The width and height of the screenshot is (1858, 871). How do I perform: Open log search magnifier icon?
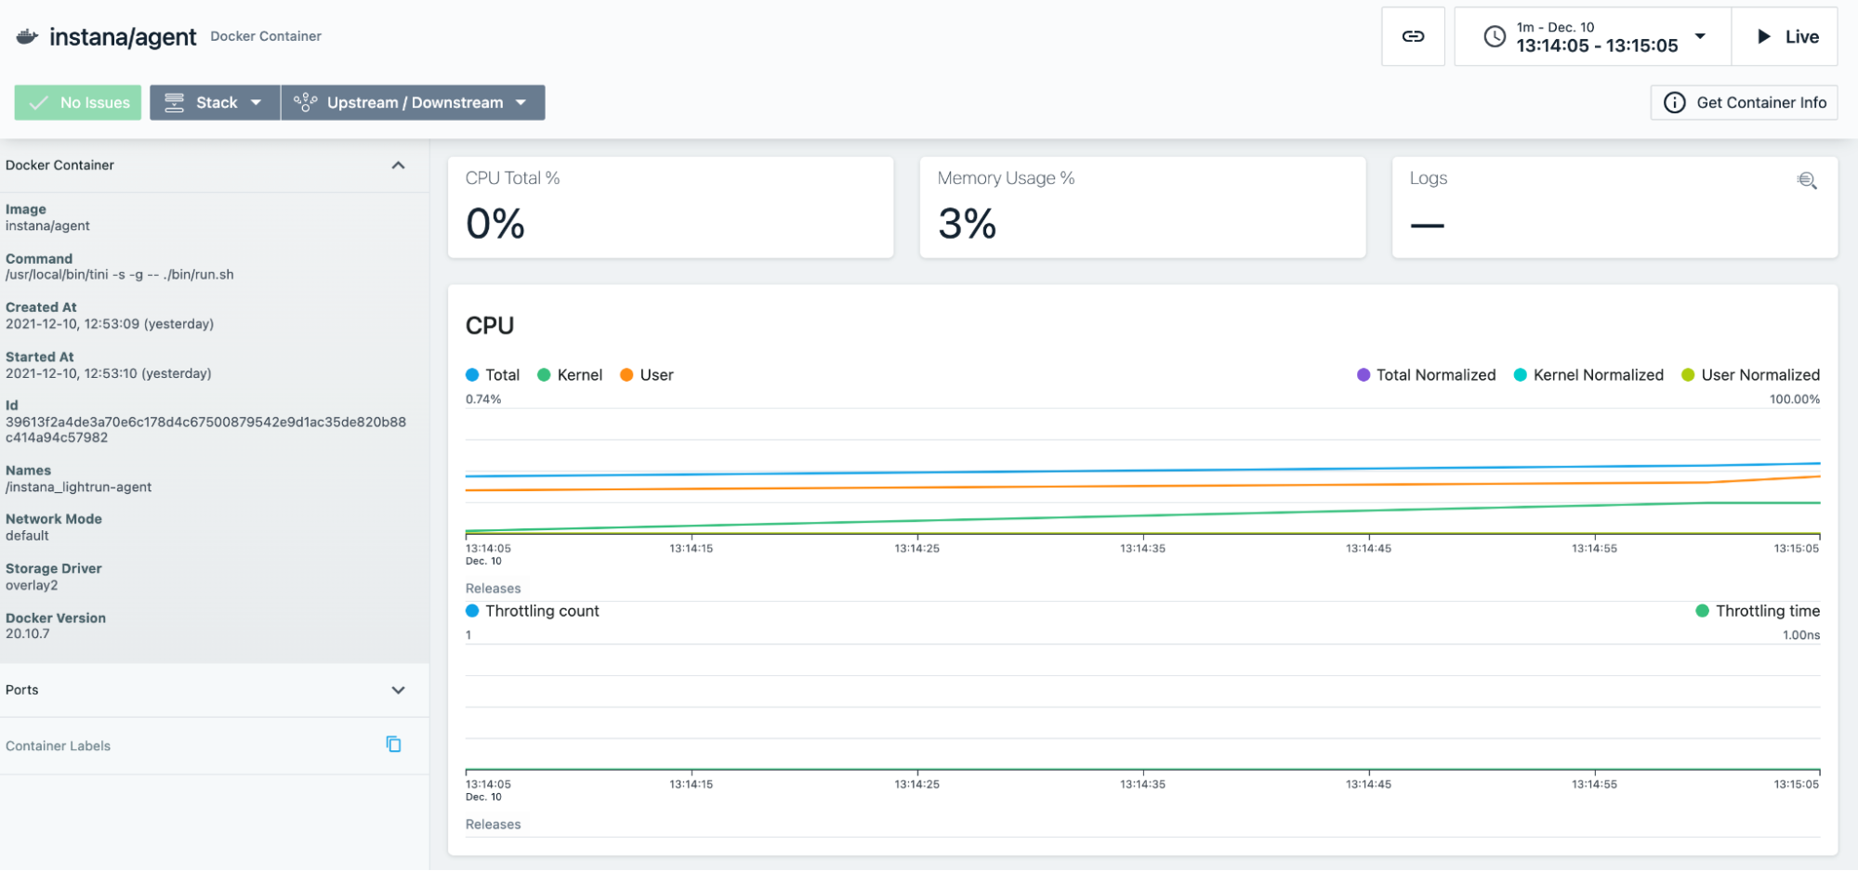pyautogui.click(x=1806, y=180)
